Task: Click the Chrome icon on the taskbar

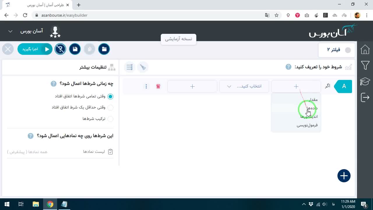Action: point(50,204)
